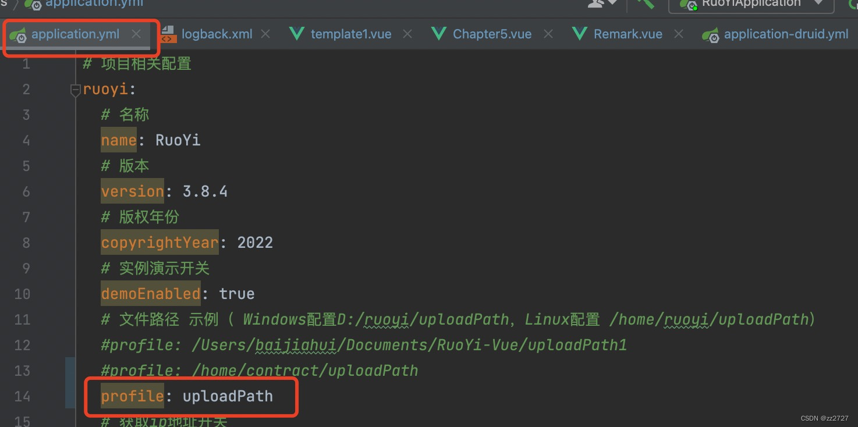Click the '# 版本' comment
The width and height of the screenshot is (858, 427).
click(x=125, y=166)
